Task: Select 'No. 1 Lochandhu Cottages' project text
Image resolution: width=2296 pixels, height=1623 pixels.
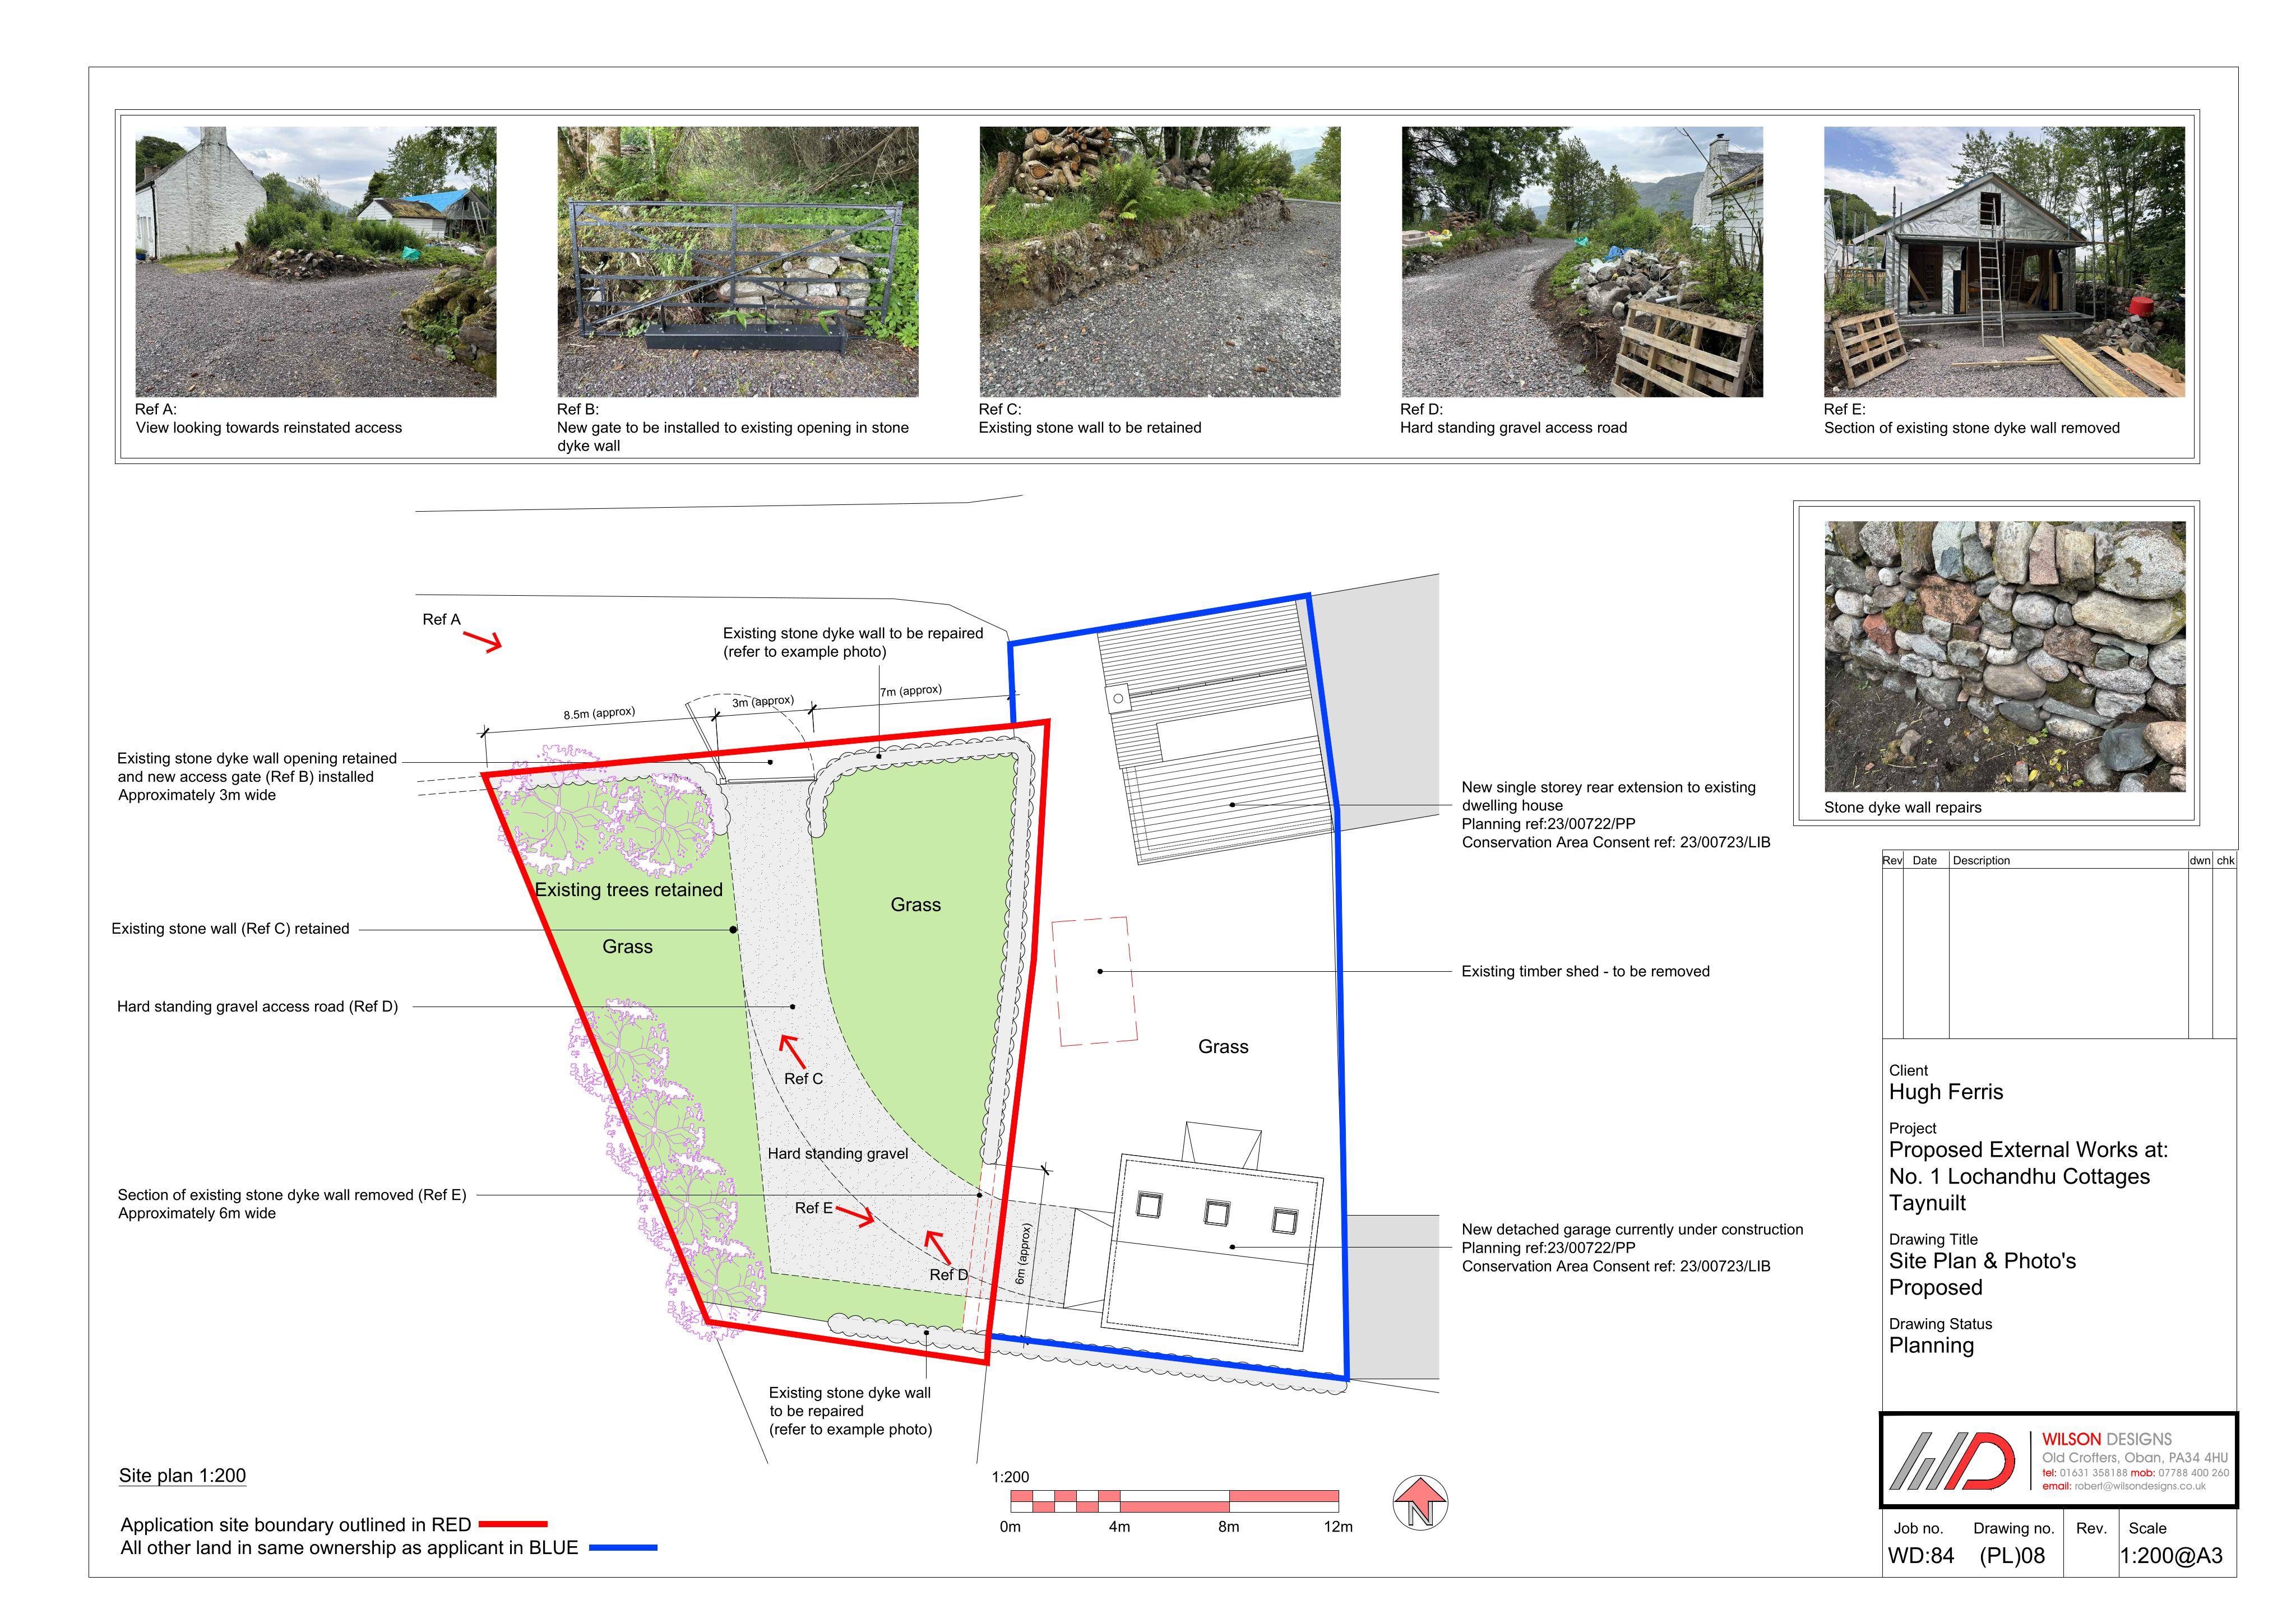Action: [x=2019, y=1176]
